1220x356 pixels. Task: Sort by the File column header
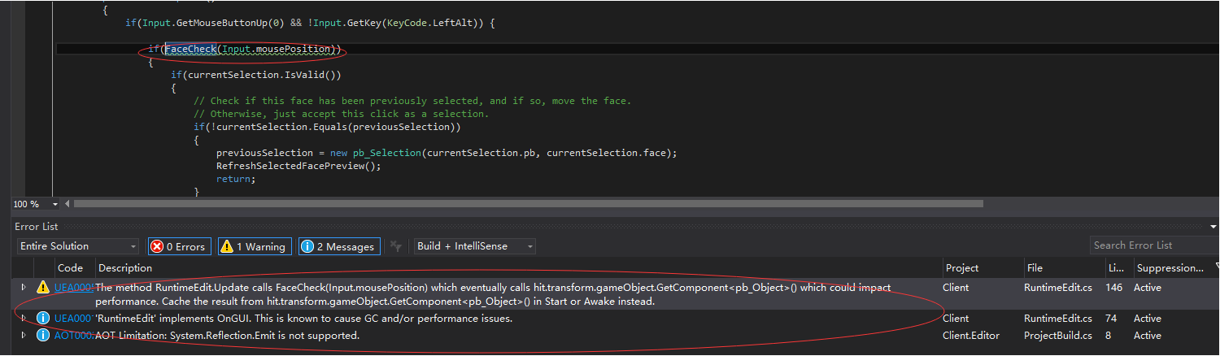[1034, 267]
